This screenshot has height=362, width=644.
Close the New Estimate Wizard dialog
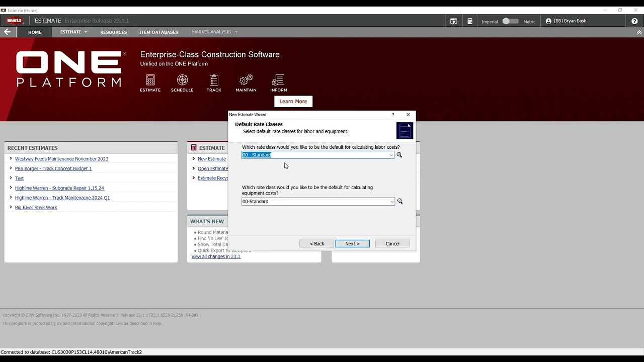tap(408, 115)
